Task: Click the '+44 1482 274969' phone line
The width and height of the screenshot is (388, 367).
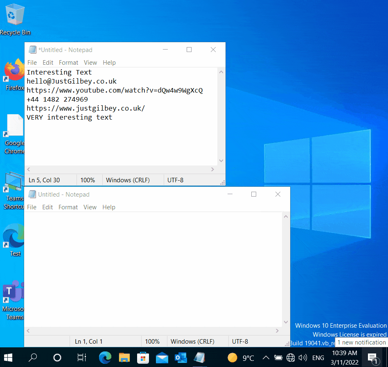Action: click(x=57, y=99)
